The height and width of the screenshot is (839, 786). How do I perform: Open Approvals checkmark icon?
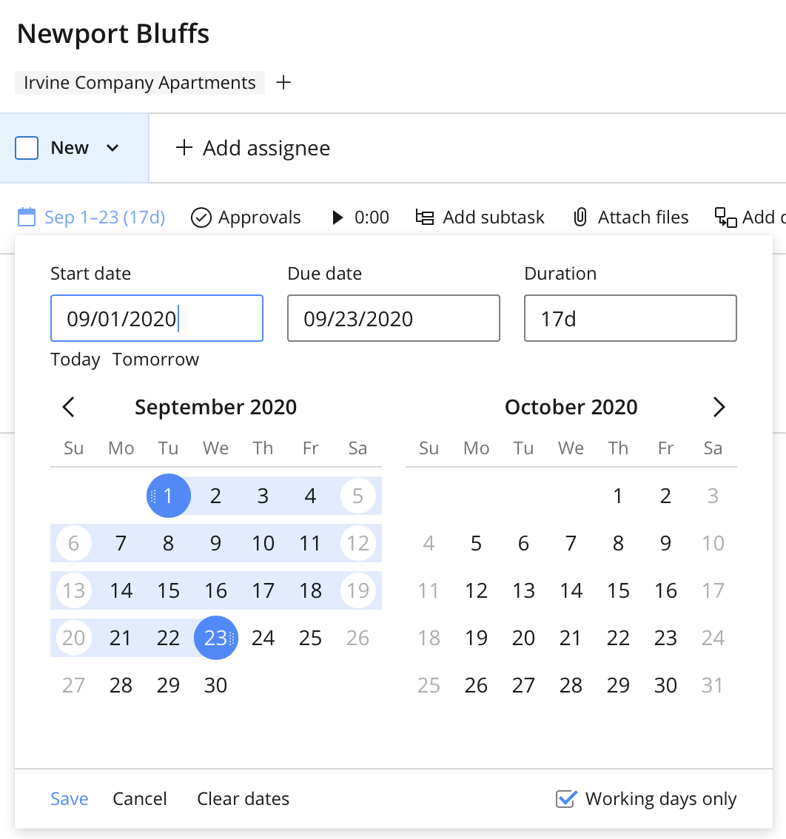coord(201,218)
